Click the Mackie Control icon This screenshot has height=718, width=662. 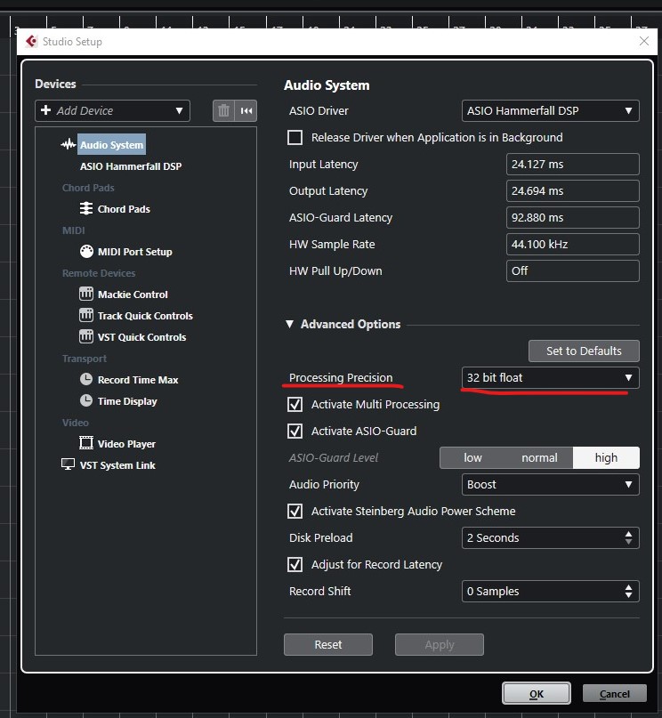tap(86, 294)
